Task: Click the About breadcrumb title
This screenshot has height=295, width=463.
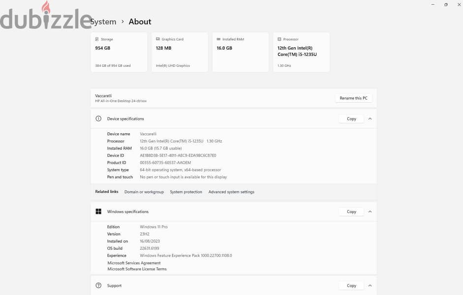Action: [x=140, y=22]
